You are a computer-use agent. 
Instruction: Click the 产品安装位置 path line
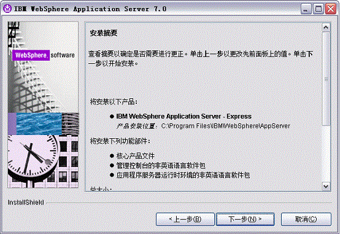[x=203, y=126]
